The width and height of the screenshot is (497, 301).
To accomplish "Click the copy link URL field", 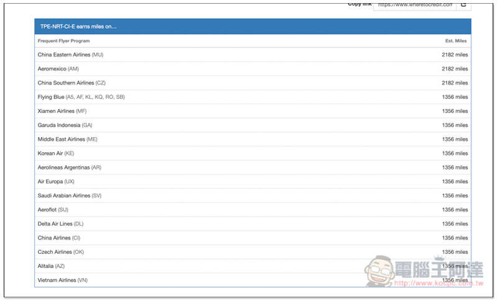I will (x=415, y=6).
